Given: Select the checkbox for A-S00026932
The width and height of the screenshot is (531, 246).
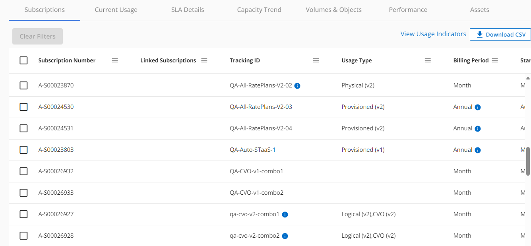Looking at the screenshot, I should click(24, 171).
